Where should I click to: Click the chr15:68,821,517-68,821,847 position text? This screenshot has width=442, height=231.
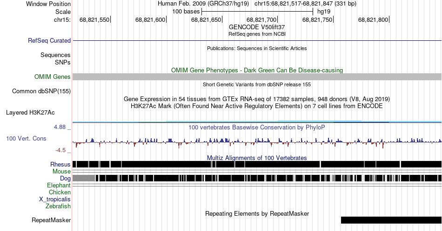point(305,4)
